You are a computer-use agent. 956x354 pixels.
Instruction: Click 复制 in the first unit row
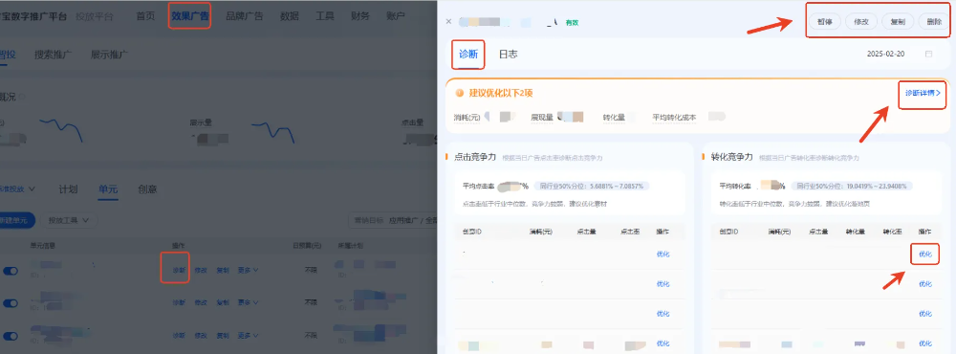(223, 270)
